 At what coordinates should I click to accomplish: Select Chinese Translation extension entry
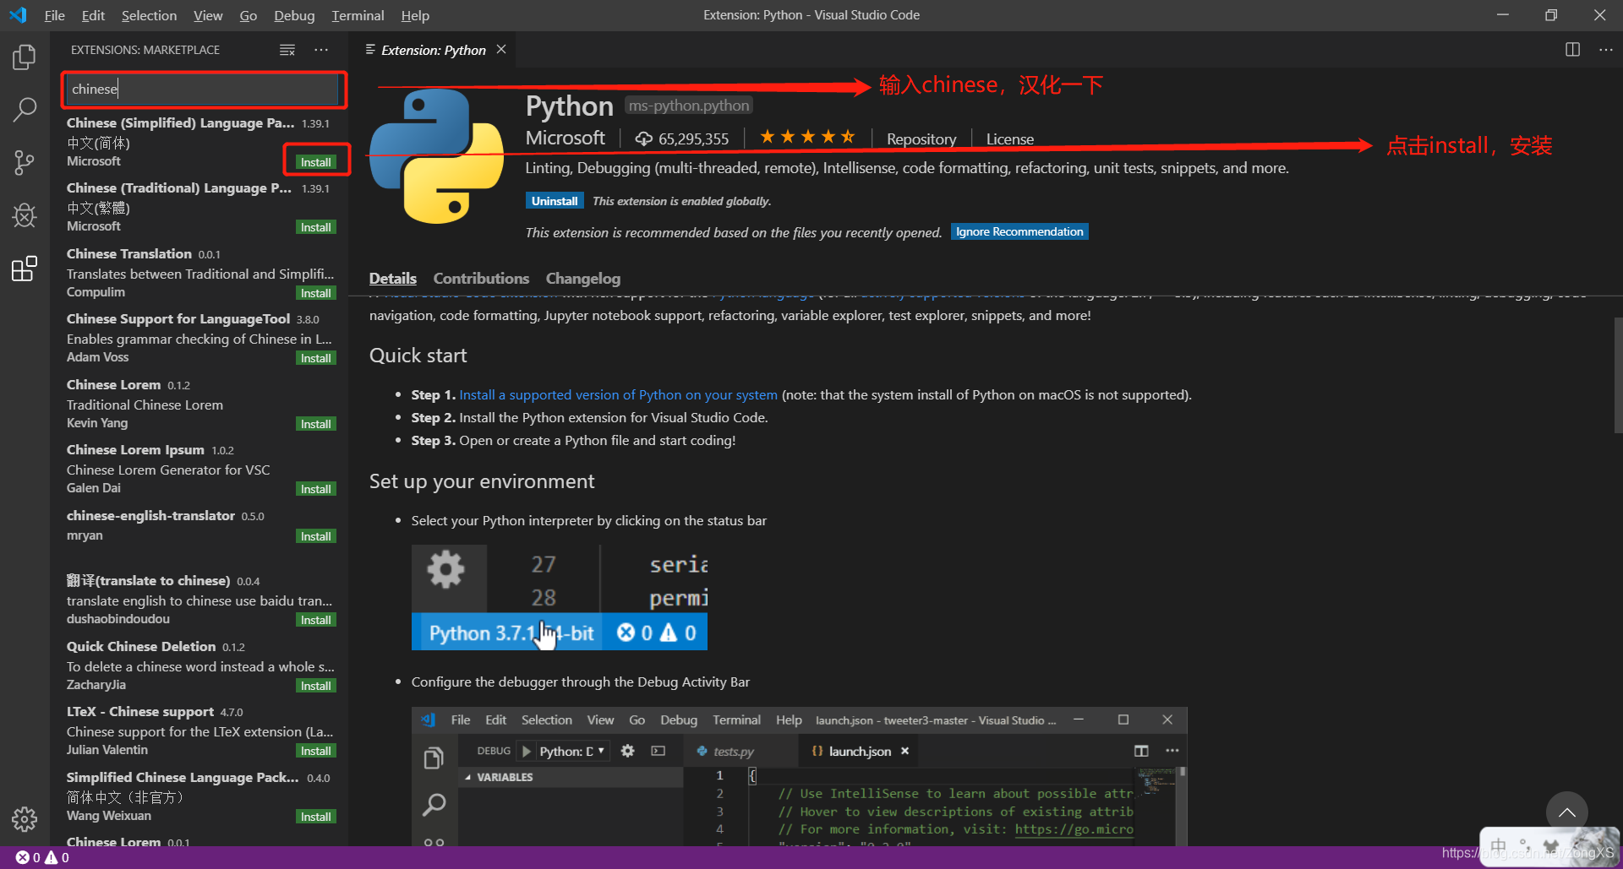(x=199, y=273)
